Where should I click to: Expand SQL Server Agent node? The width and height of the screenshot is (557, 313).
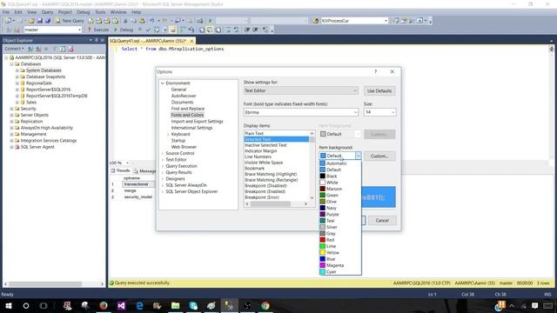(x=11, y=147)
